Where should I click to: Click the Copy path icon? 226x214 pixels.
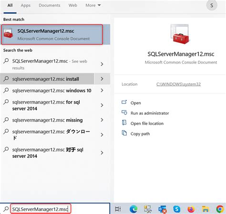(124, 133)
